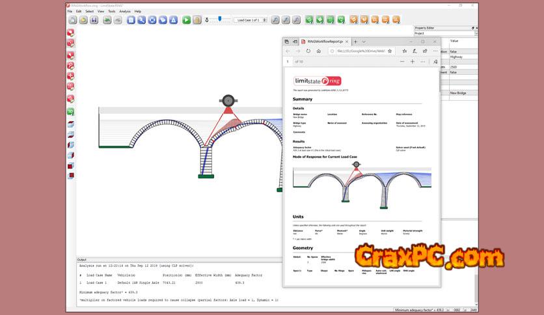The image size is (544, 315).
Task: Select the RINGWorkflowReport browser tab
Action: (x=325, y=41)
